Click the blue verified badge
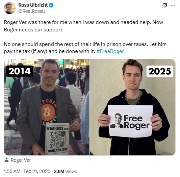The image size is (180, 177). (x=51, y=5)
